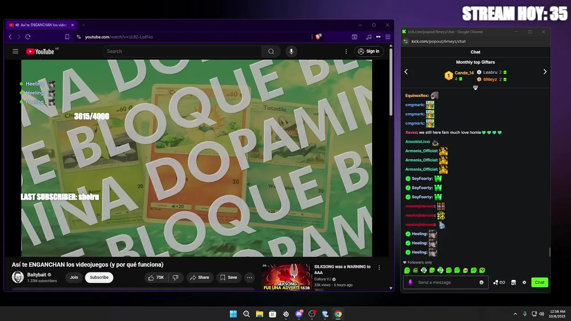
Task: Show next top gifters with right arrow
Action: click(x=545, y=72)
